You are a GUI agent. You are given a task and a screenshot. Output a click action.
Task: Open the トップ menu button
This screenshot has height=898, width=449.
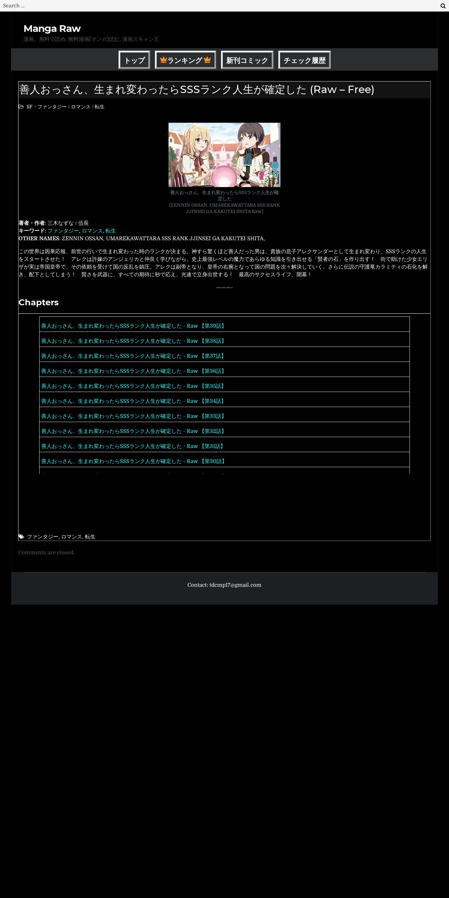134,60
